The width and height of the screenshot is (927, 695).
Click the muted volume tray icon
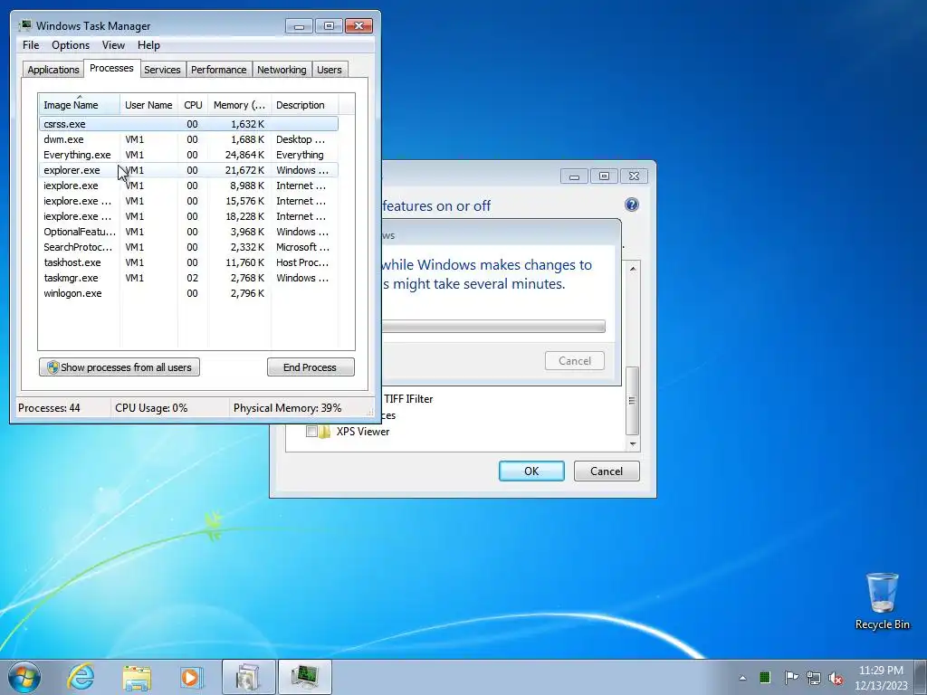(836, 678)
